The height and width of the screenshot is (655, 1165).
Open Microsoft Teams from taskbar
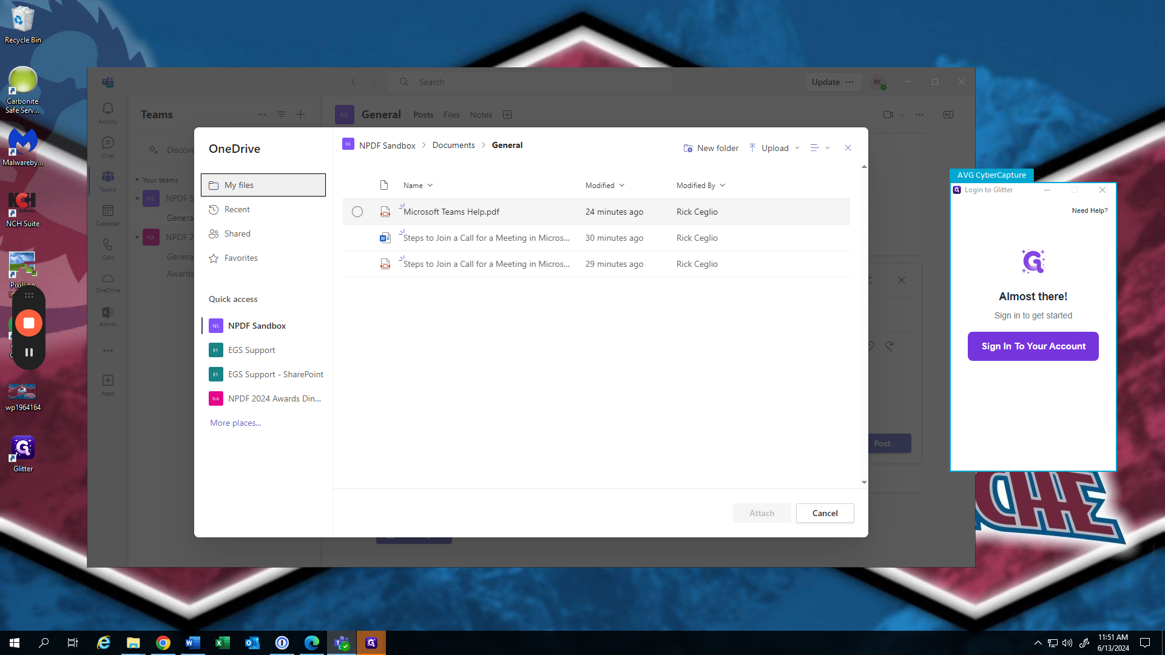(x=342, y=643)
